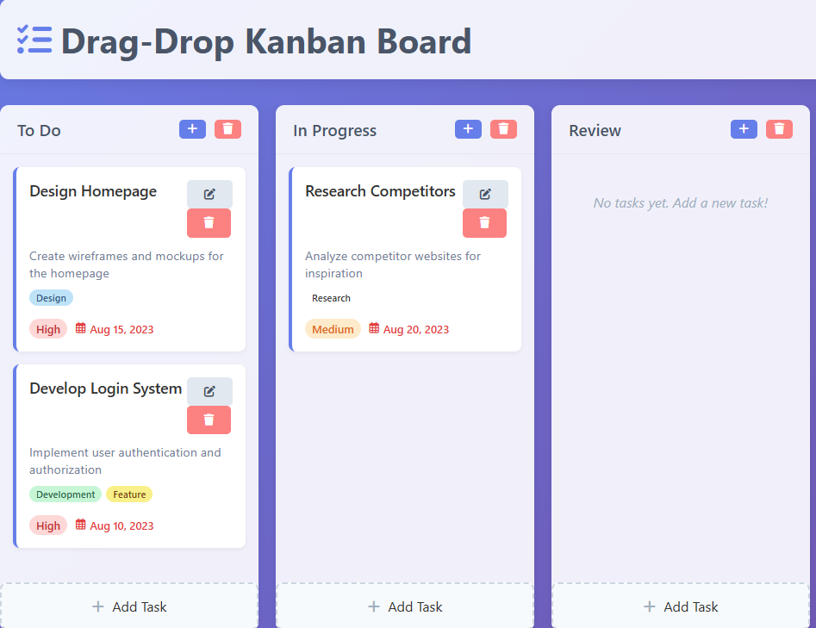Click the plus icon in the In Progress column
This screenshot has height=628, width=816.
coord(468,128)
